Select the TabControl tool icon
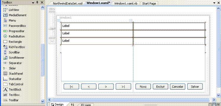The width and height of the screenshot is (221, 106). pyautogui.click(x=5, y=84)
